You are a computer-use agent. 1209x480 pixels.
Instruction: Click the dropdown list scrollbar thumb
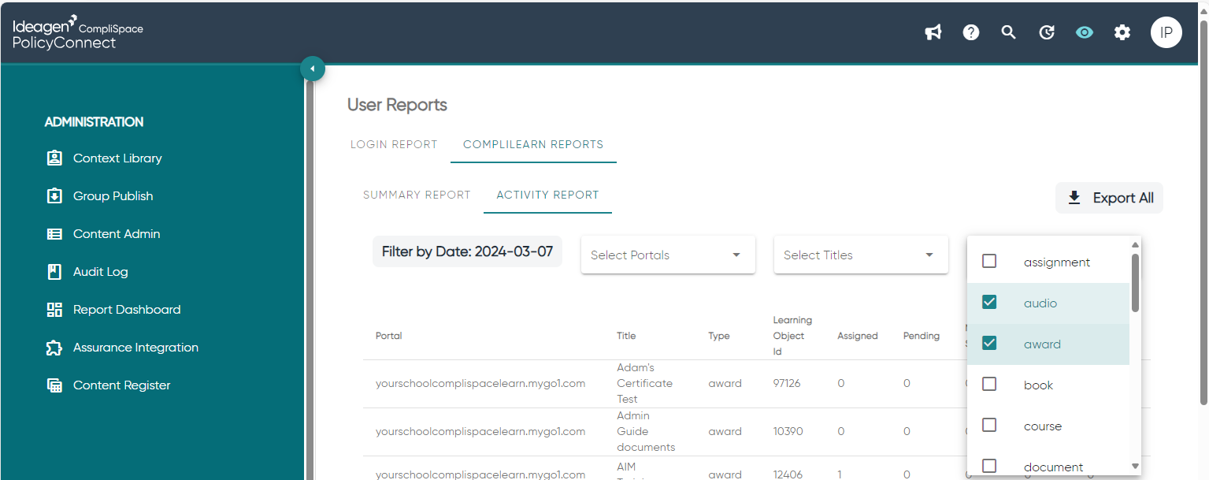click(1135, 282)
